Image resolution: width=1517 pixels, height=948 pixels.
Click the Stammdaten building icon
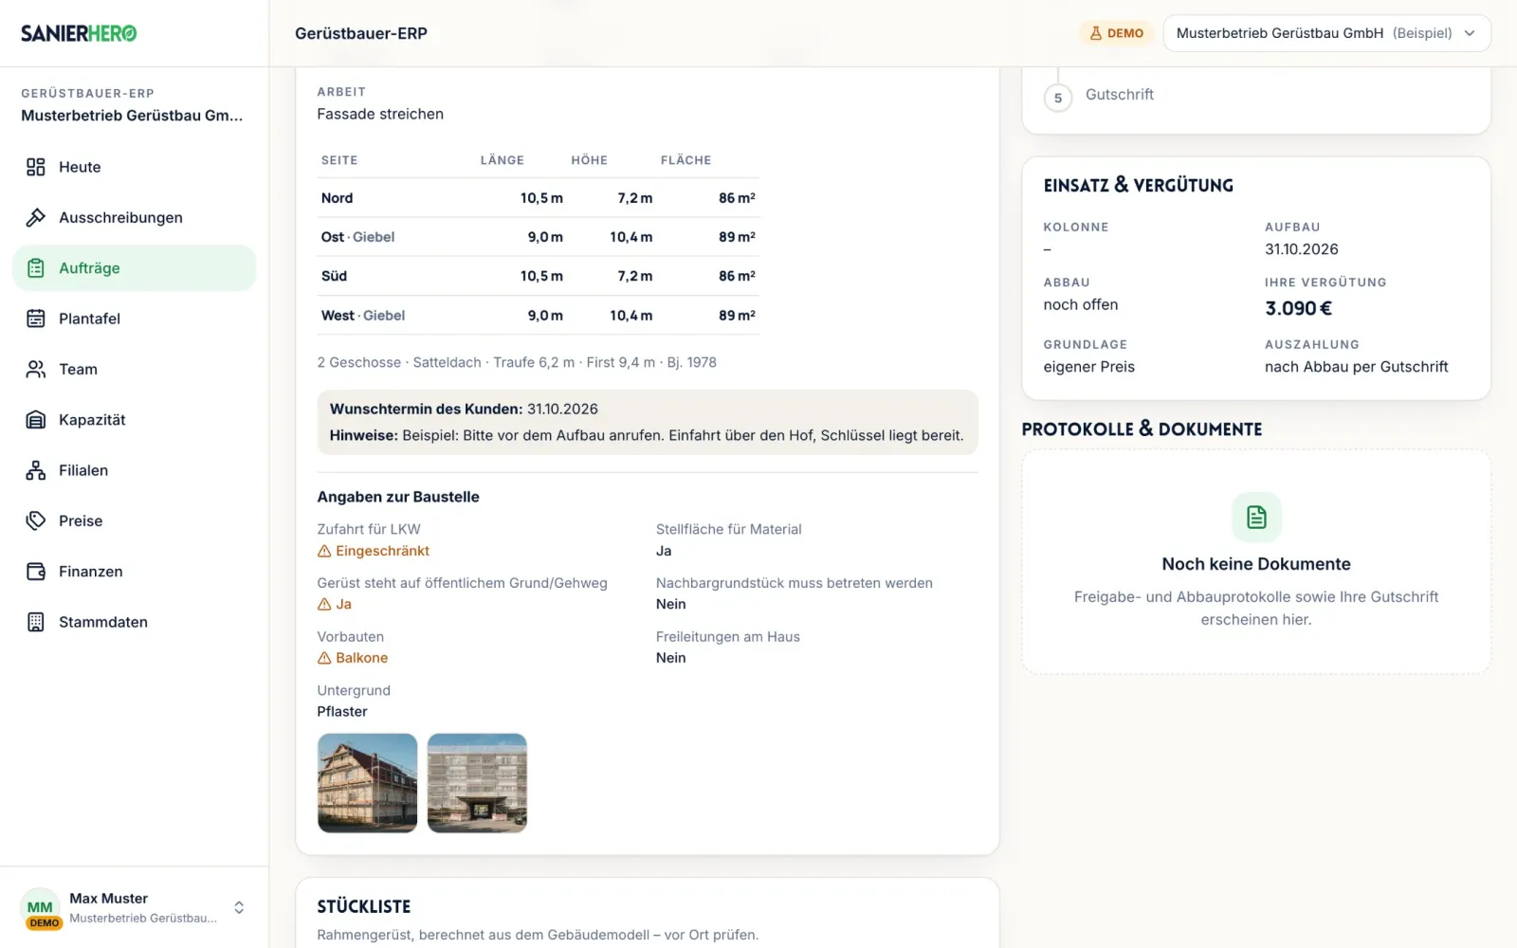(x=35, y=622)
